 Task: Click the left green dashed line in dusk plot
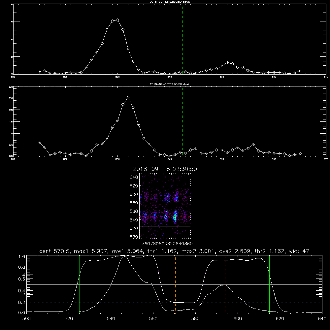pyautogui.click(x=105, y=121)
